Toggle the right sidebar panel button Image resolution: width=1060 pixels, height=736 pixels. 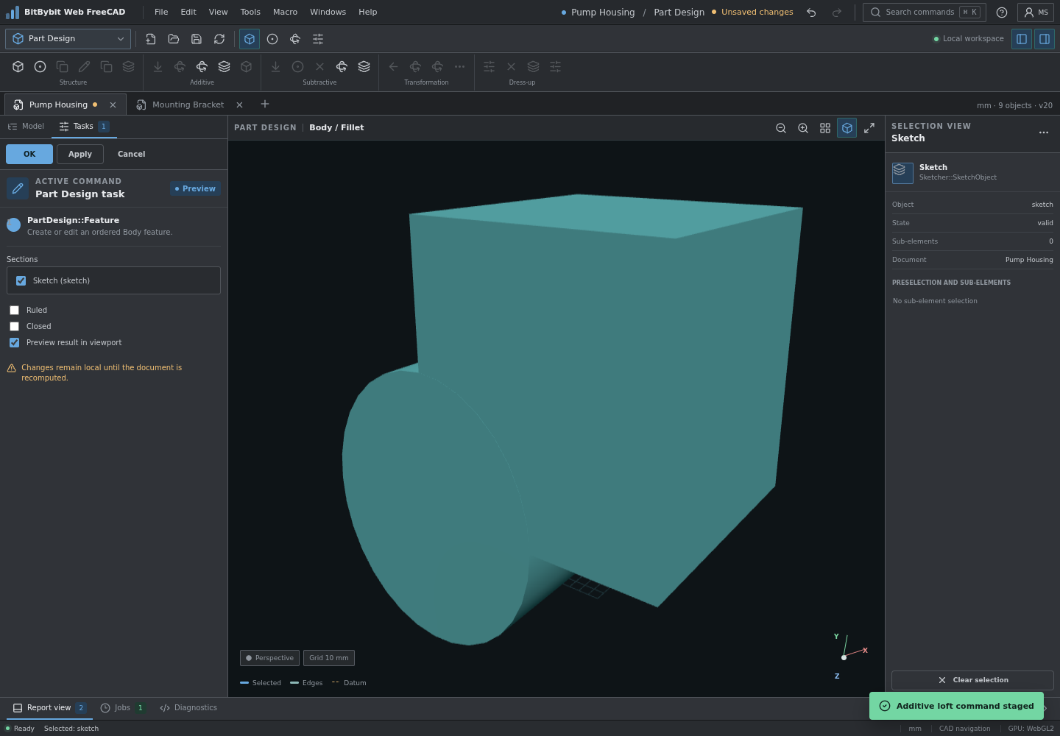[1045, 39]
